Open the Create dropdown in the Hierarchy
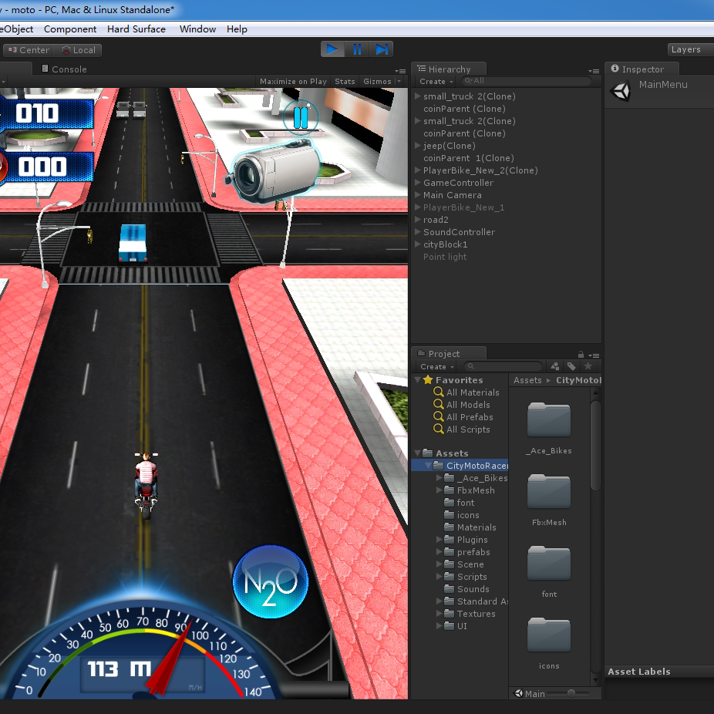The width and height of the screenshot is (714, 714). point(434,81)
